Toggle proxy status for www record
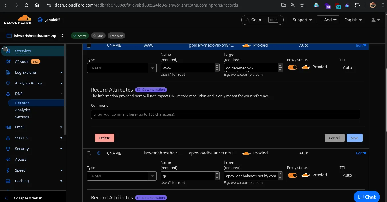Viewport: 387px width, 202px height. tap(292, 67)
